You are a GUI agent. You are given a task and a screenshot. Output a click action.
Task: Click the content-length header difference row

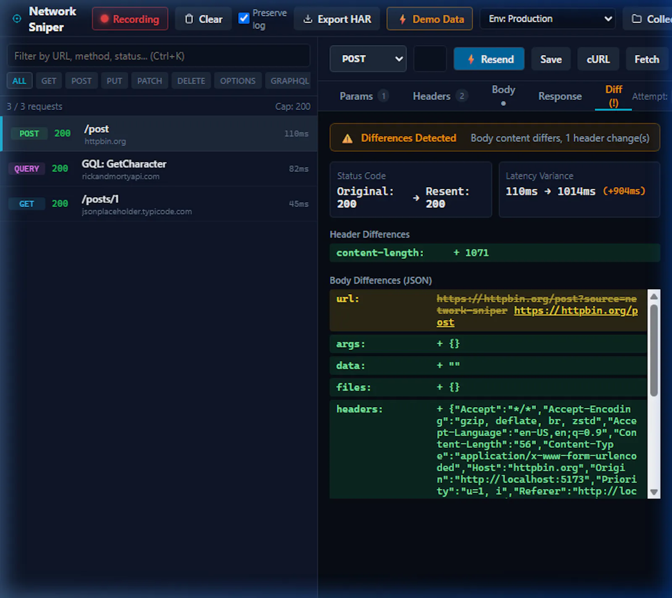click(495, 253)
